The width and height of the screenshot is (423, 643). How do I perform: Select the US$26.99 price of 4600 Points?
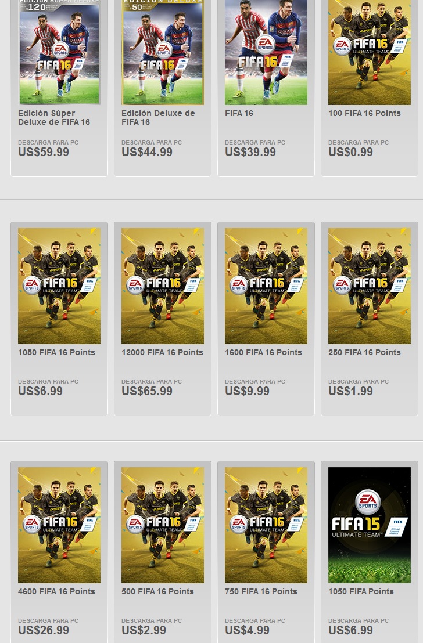(44, 630)
